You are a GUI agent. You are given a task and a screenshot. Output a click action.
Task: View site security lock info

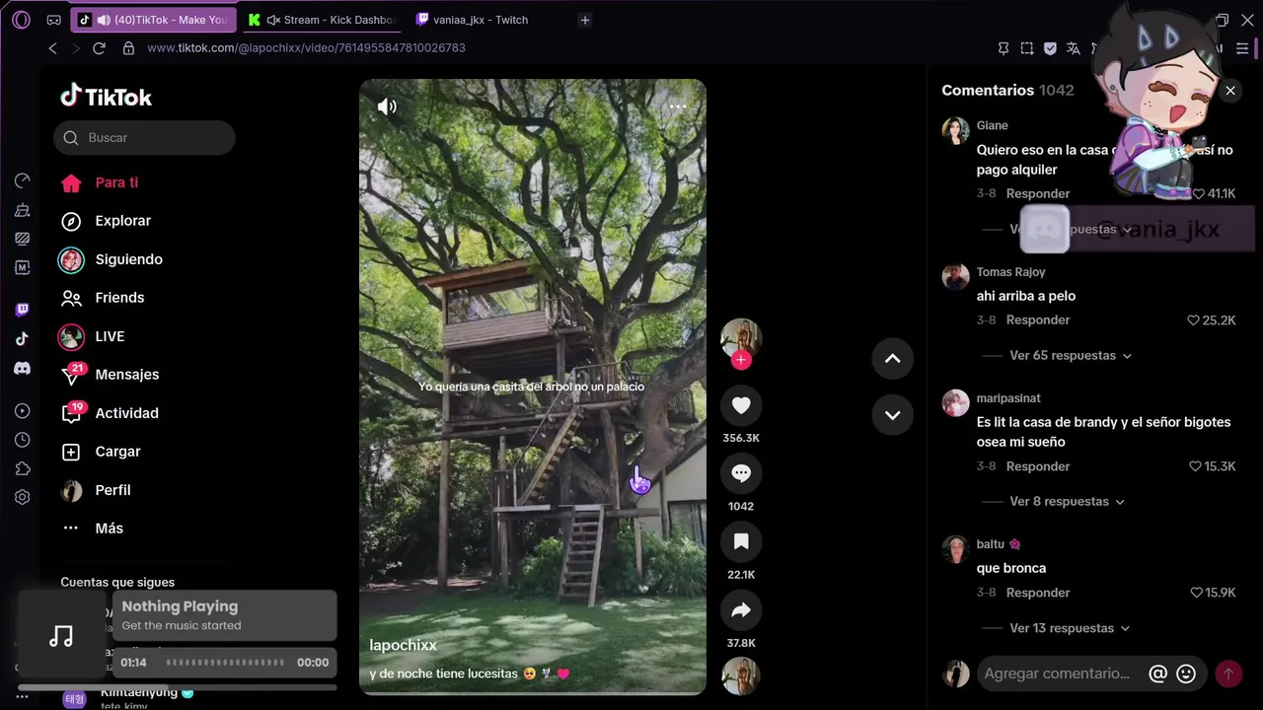tap(128, 48)
